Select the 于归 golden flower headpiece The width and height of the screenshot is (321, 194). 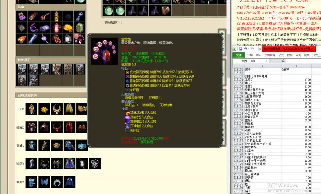coord(44,109)
